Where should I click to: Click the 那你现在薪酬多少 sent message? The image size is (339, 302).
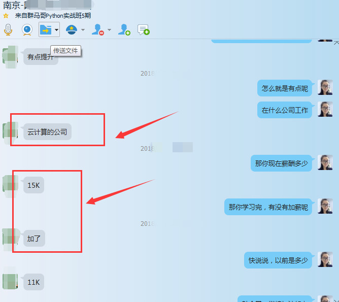pyautogui.click(x=281, y=163)
